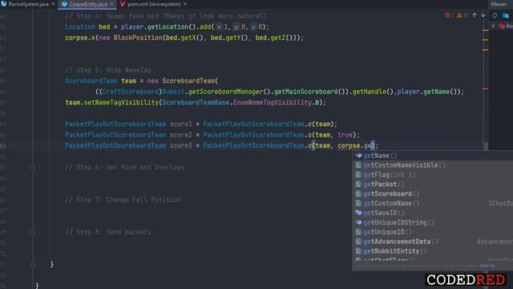Image resolution: width=513 pixels, height=289 pixels.
Task: Close the CorpseEntity.java tab
Action: point(112,4)
